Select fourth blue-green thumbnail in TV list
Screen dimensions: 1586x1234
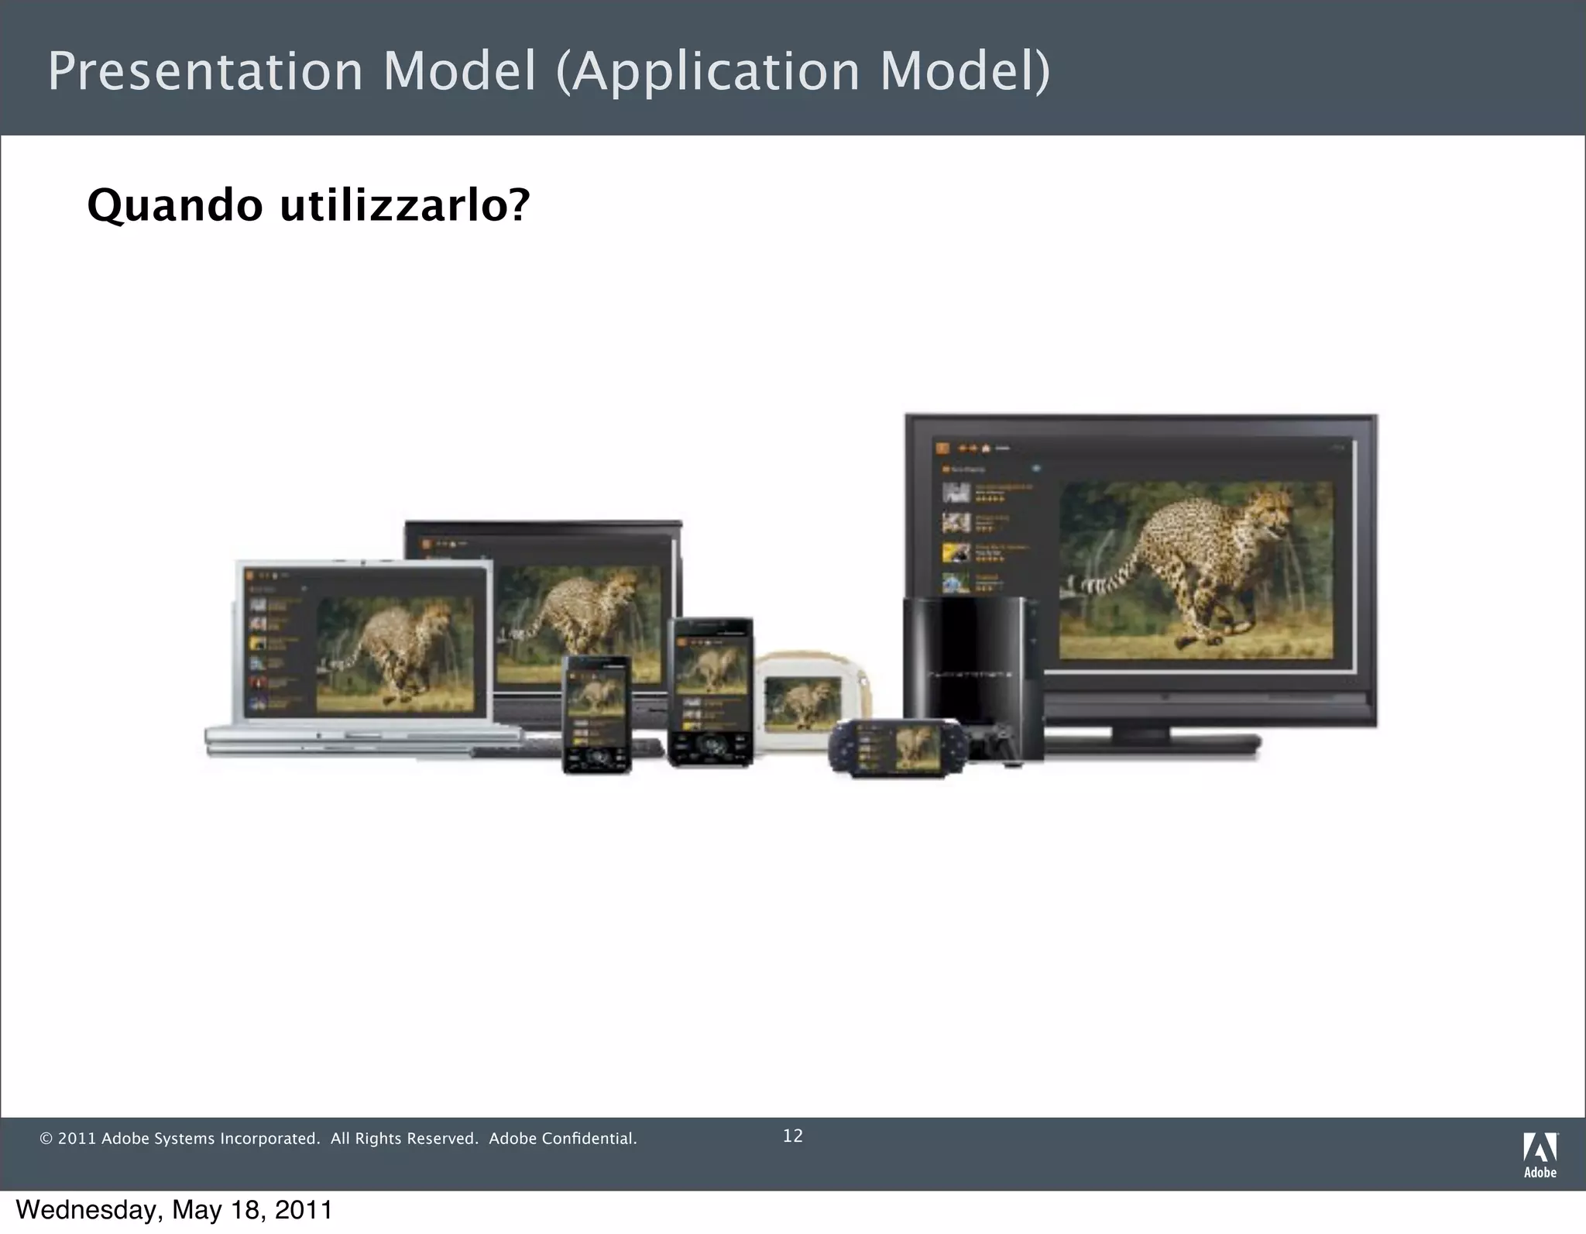click(x=956, y=582)
